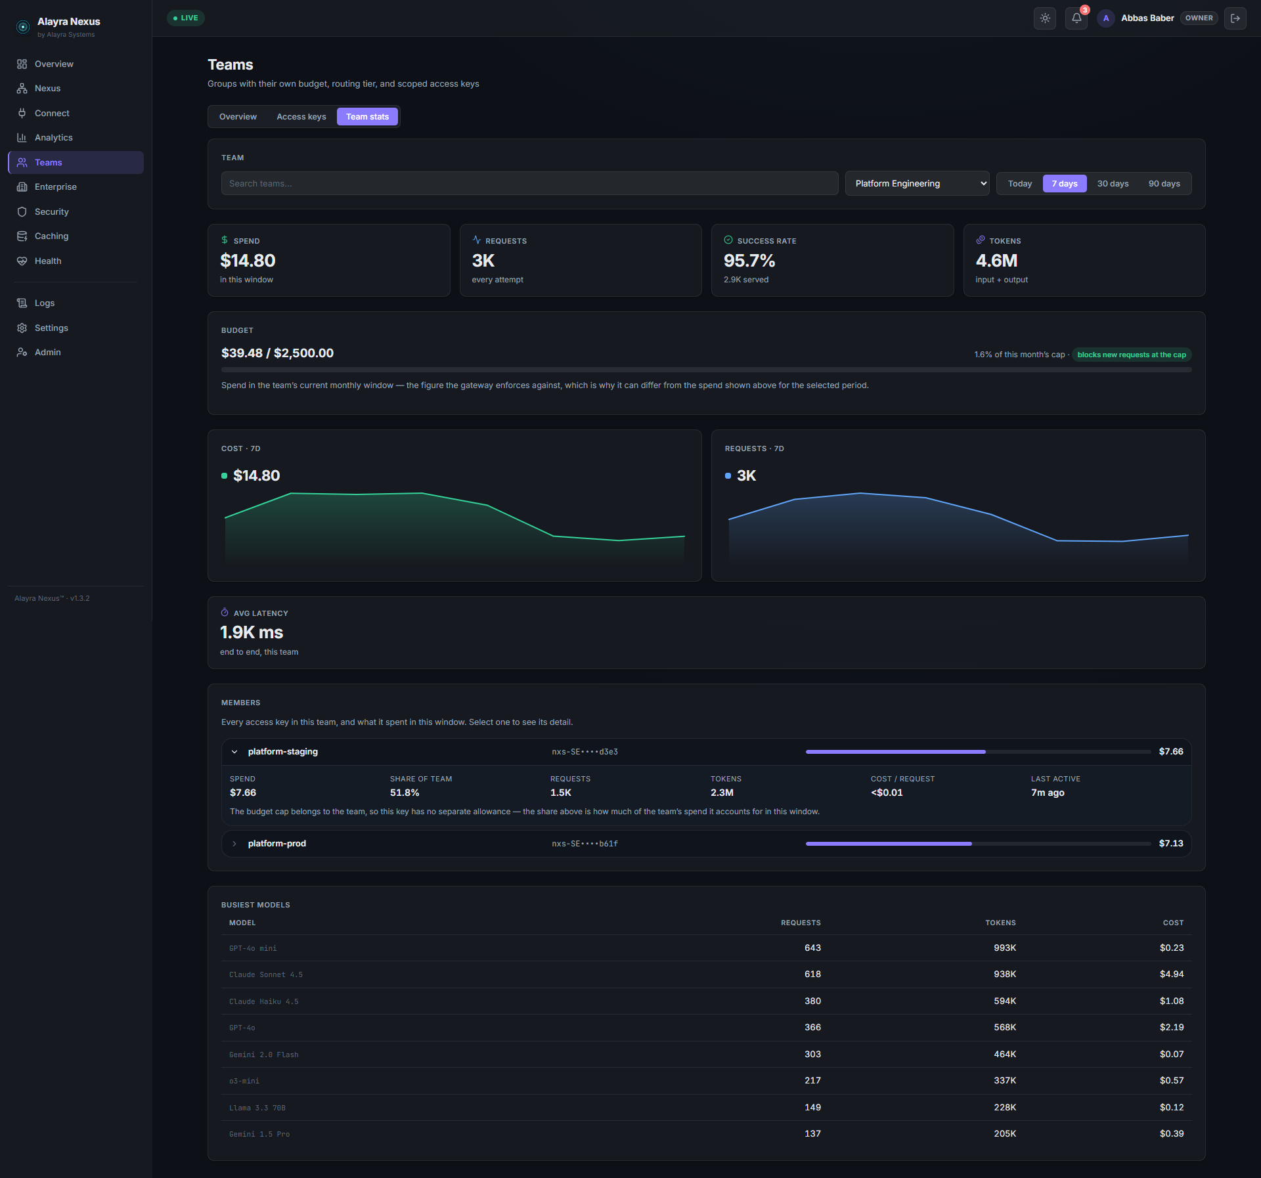
Task: Click the platform-prod key name
Action: pyautogui.click(x=277, y=844)
